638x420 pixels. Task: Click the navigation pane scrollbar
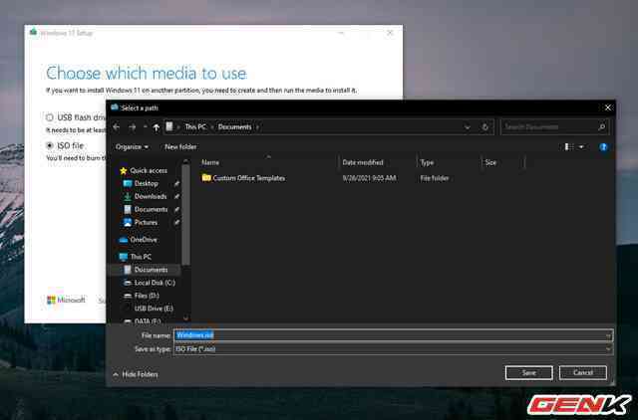click(x=186, y=215)
